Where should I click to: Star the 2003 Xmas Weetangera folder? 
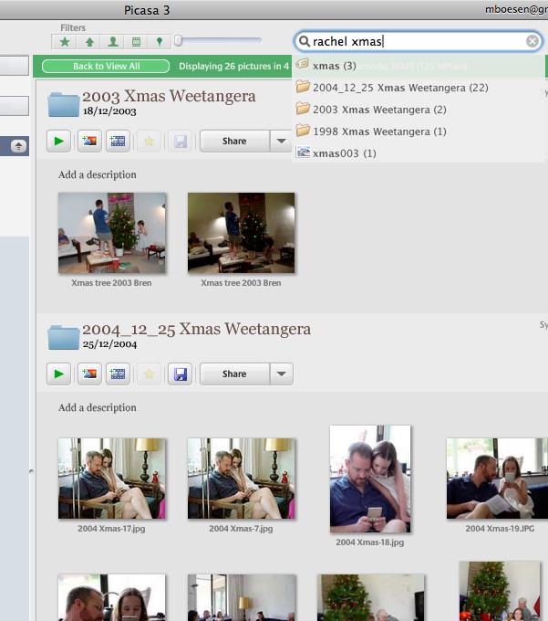[149, 141]
